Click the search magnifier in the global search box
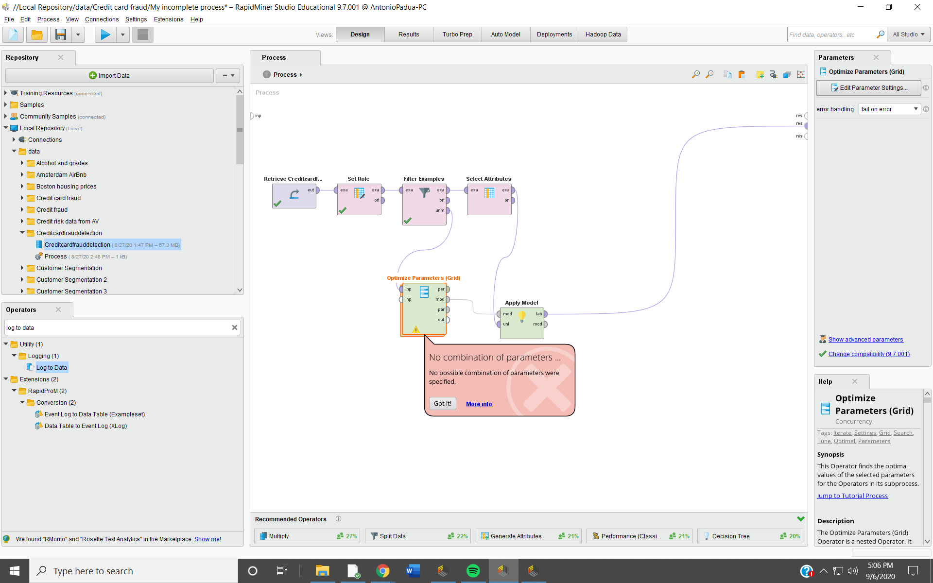This screenshot has height=583, width=933. click(x=880, y=34)
